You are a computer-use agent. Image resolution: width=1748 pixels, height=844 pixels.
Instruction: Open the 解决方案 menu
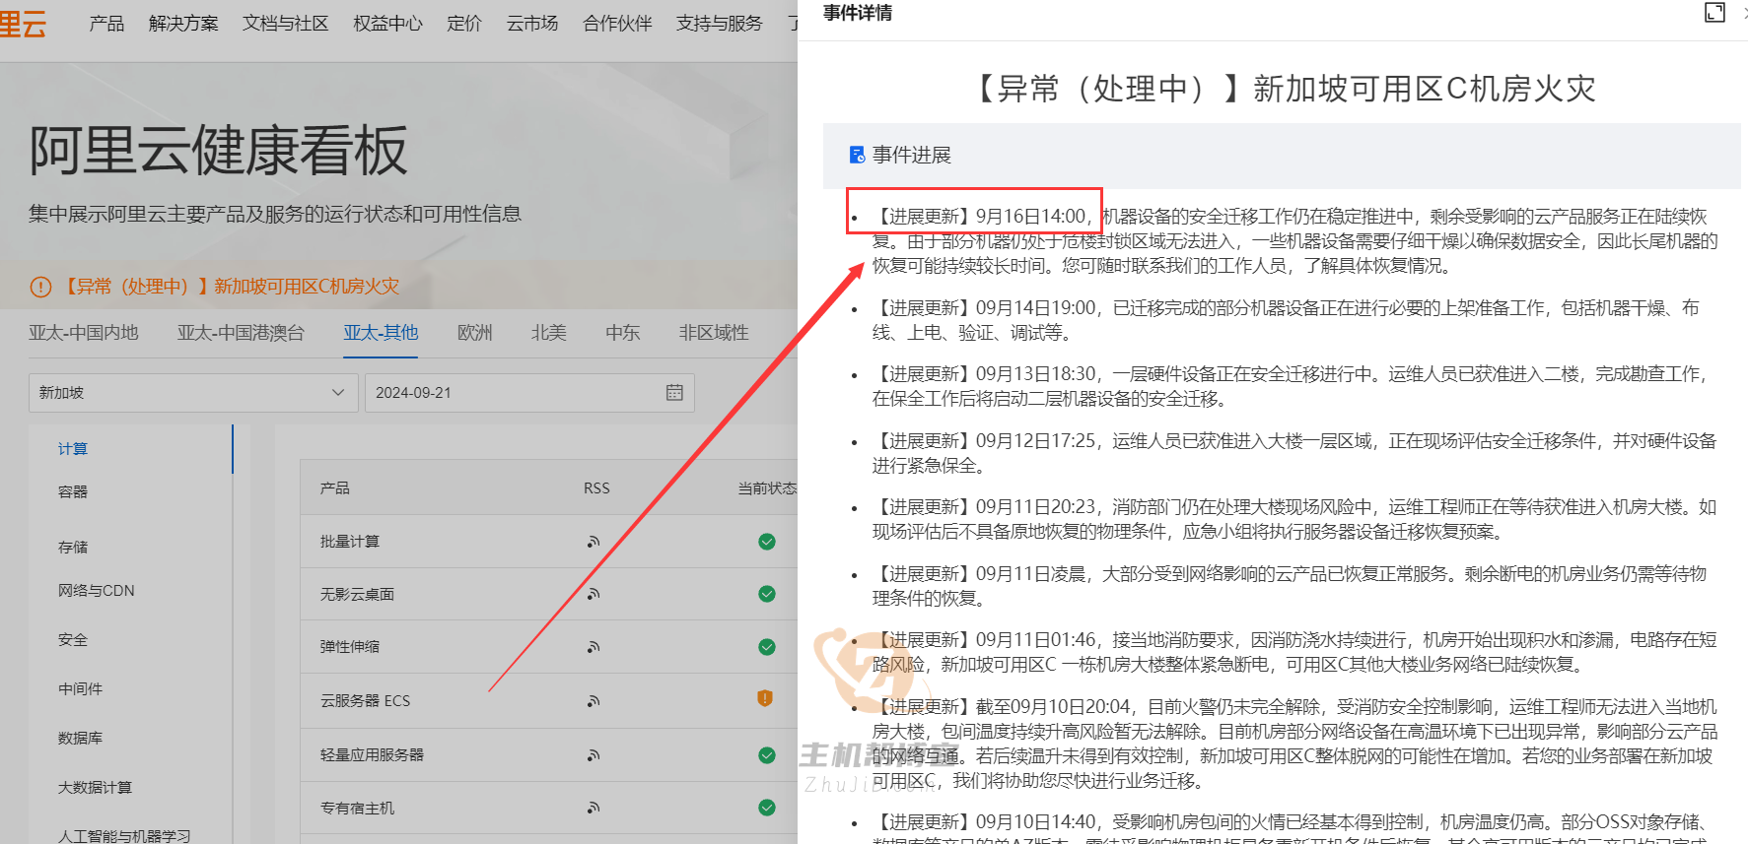coord(183,23)
